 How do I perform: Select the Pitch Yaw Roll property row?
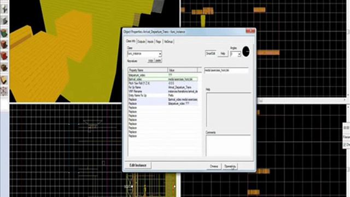[x=163, y=83]
